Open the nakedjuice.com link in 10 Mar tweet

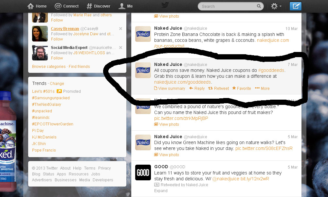[273, 40]
